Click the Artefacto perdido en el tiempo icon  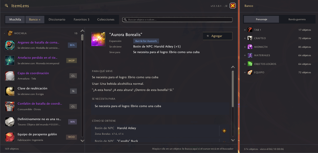(x=10, y=60)
